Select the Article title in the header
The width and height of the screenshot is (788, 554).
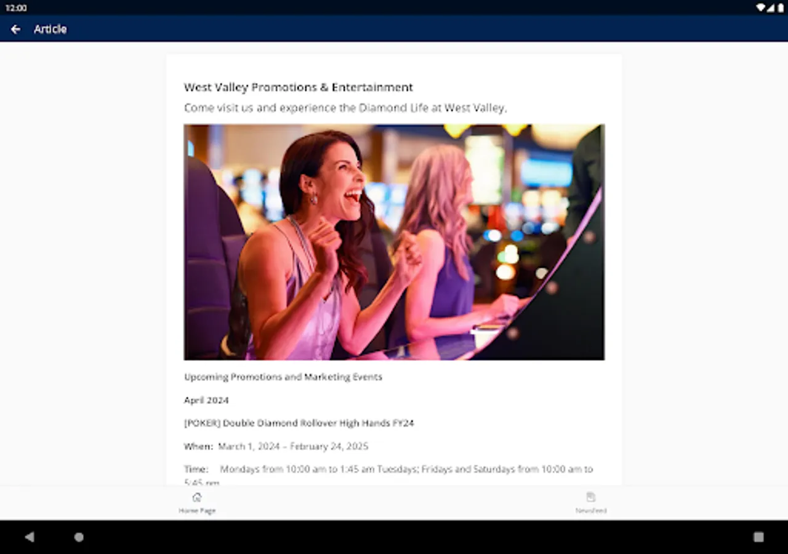click(x=50, y=29)
